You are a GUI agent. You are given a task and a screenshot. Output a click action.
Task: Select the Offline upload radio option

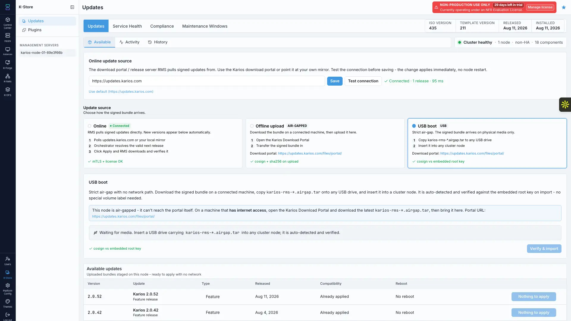point(252,126)
